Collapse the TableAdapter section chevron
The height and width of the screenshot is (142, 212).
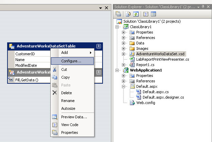pos(99,73)
